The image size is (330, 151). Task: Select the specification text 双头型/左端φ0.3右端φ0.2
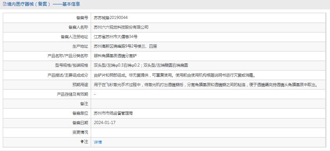(x=117, y=65)
